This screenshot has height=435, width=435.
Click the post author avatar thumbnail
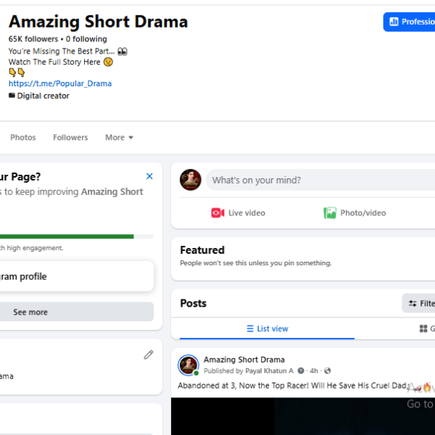point(188,365)
